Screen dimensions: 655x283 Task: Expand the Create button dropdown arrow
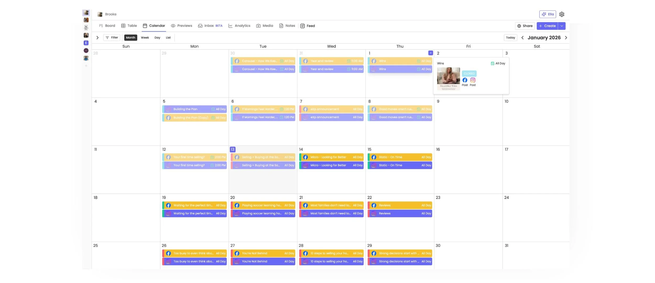pyautogui.click(x=561, y=26)
